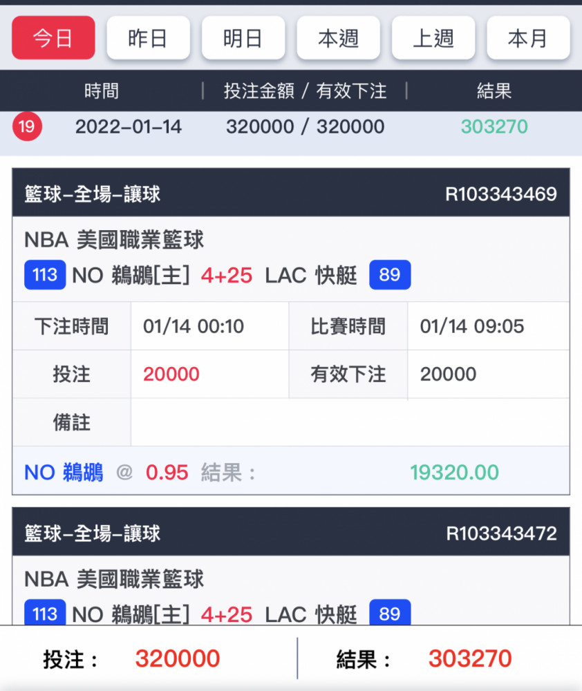Viewport: 582px width, 691px height.
Task: Open bet order R103343469 header
Action: coord(291,193)
